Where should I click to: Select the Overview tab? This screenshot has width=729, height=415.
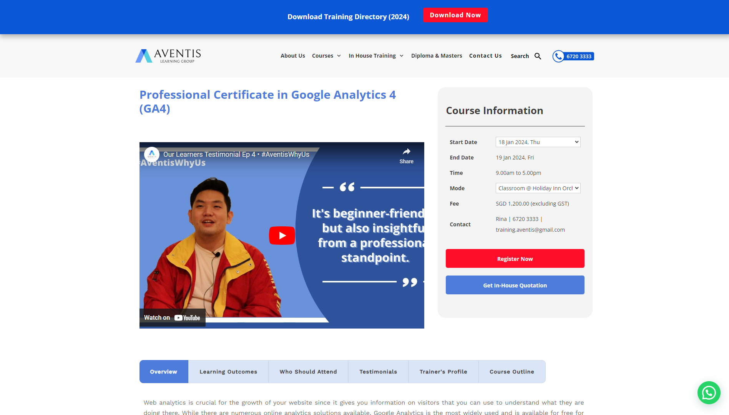point(164,372)
